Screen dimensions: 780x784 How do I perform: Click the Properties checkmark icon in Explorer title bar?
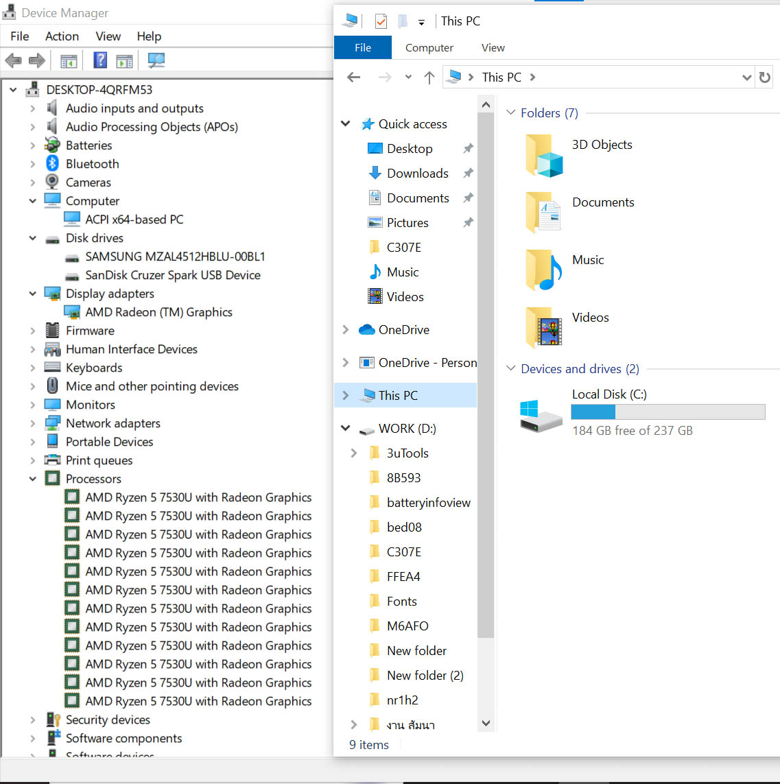[x=381, y=21]
